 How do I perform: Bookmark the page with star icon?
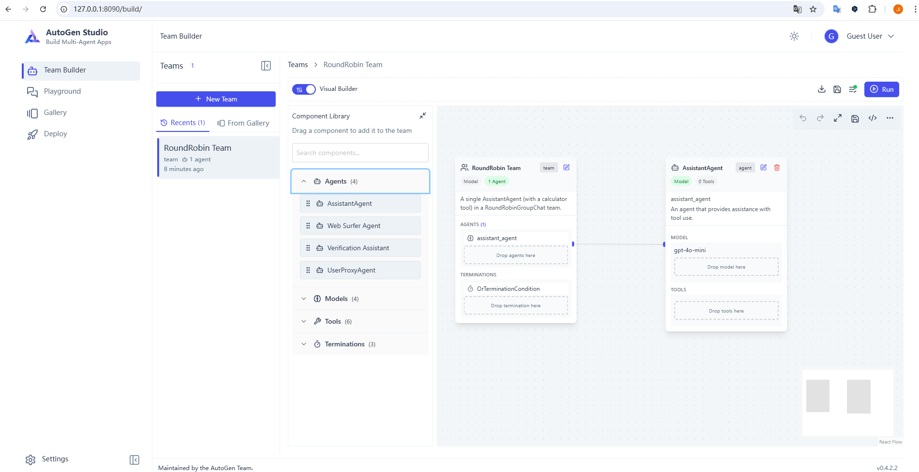click(813, 9)
